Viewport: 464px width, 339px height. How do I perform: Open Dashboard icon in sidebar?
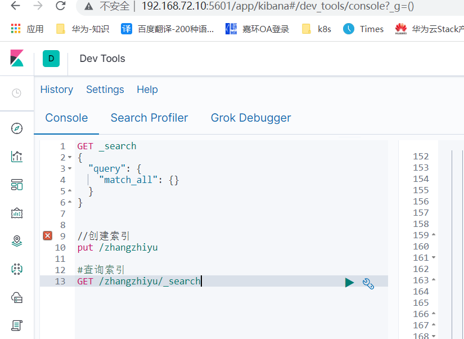point(17,185)
